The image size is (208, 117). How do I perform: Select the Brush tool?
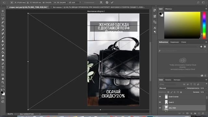(3, 37)
